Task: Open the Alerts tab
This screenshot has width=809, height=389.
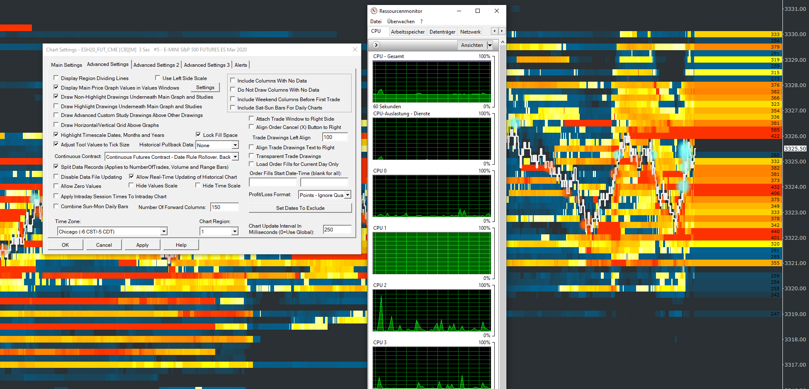Action: tap(241, 65)
